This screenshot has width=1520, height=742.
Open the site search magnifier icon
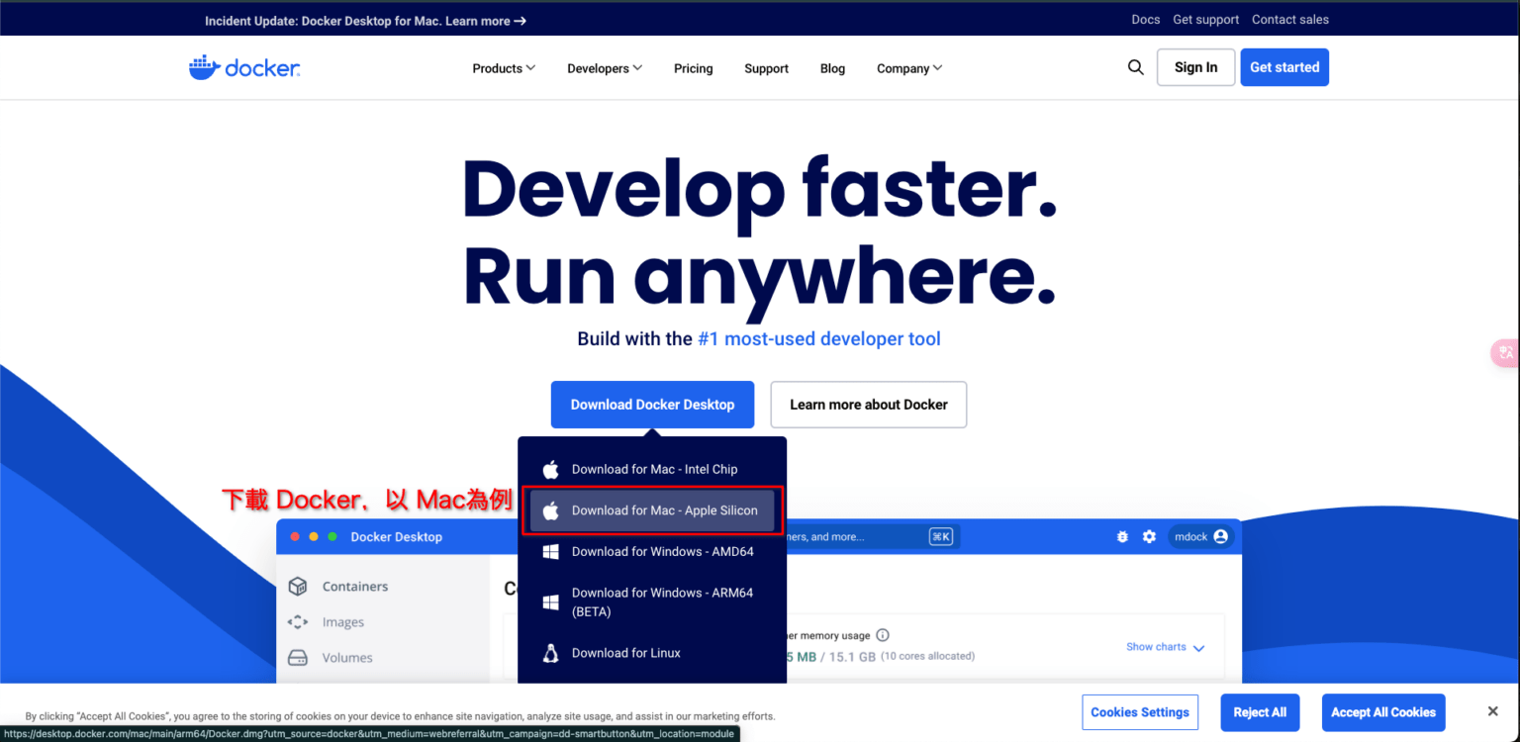click(x=1136, y=67)
